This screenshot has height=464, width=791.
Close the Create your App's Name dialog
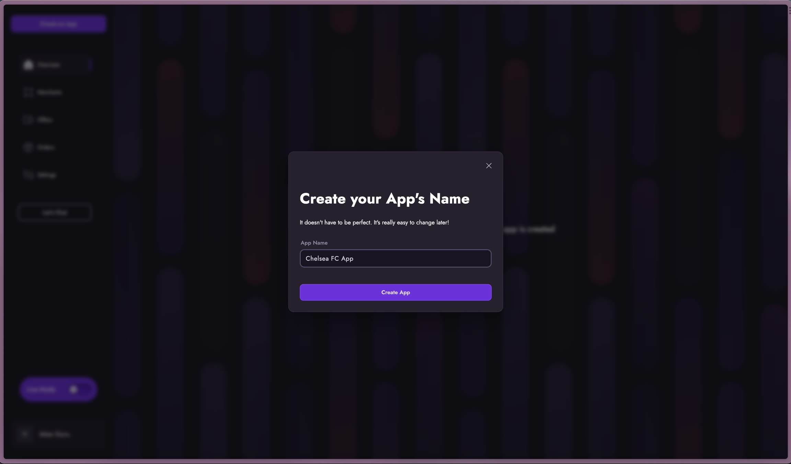(489, 166)
